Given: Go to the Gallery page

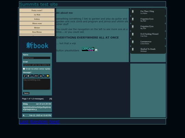Looking at the screenshot, I should click(x=37, y=19).
